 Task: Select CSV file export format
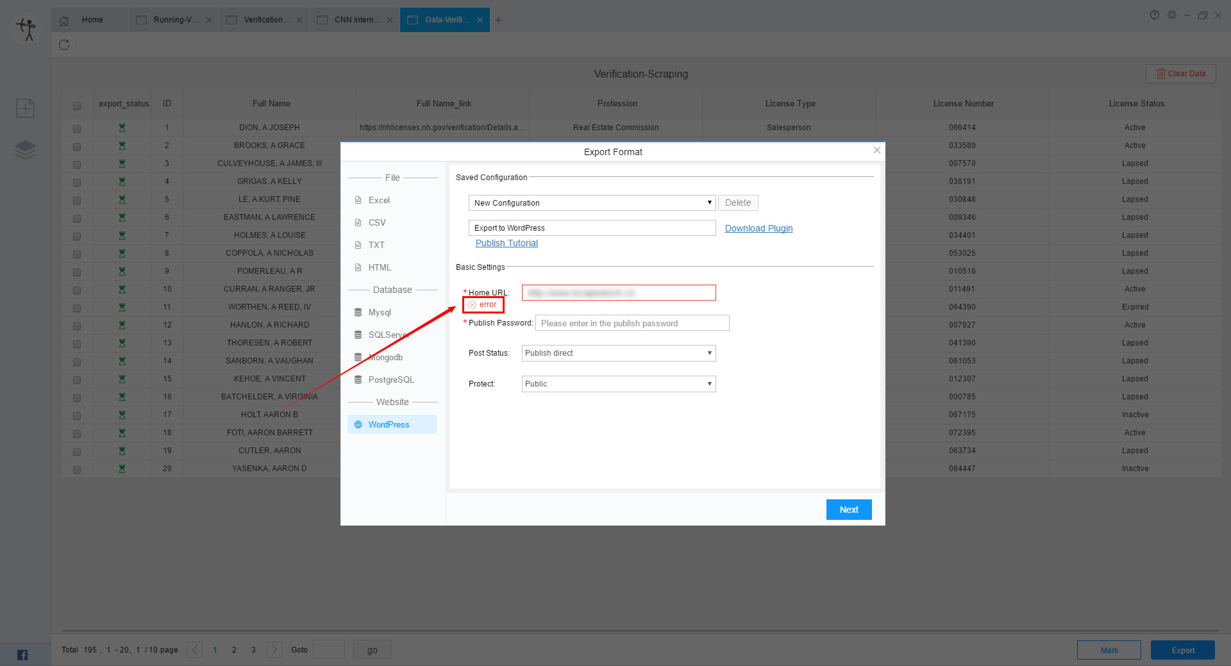tap(392, 222)
